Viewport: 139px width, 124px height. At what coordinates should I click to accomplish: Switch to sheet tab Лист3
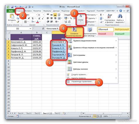coord(57,113)
